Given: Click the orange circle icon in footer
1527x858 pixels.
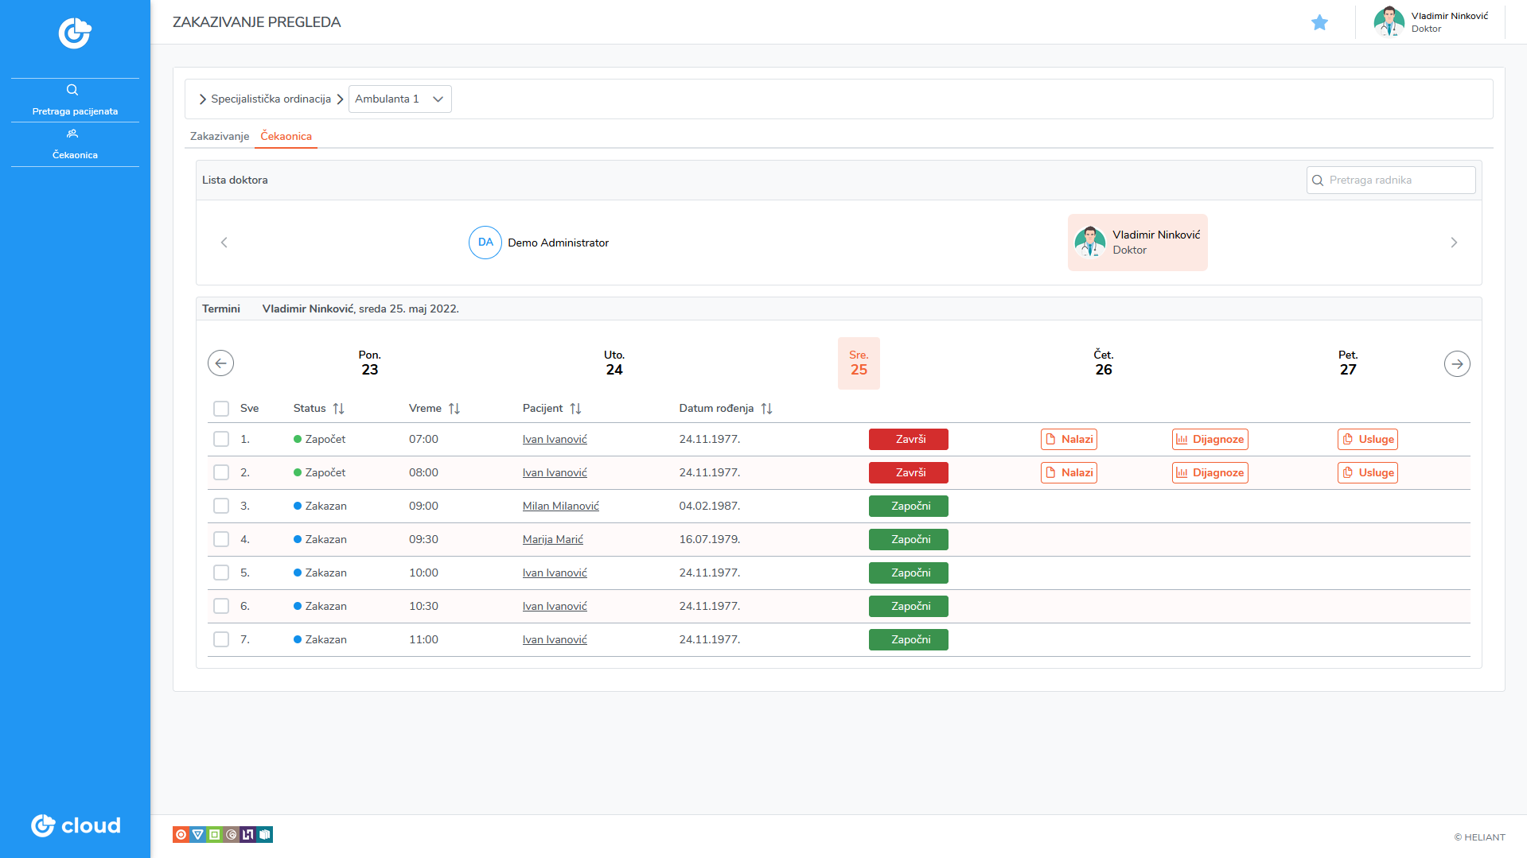Looking at the screenshot, I should (x=181, y=834).
